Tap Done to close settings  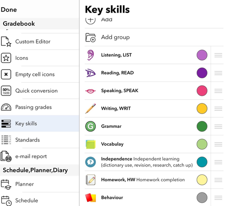9,10
